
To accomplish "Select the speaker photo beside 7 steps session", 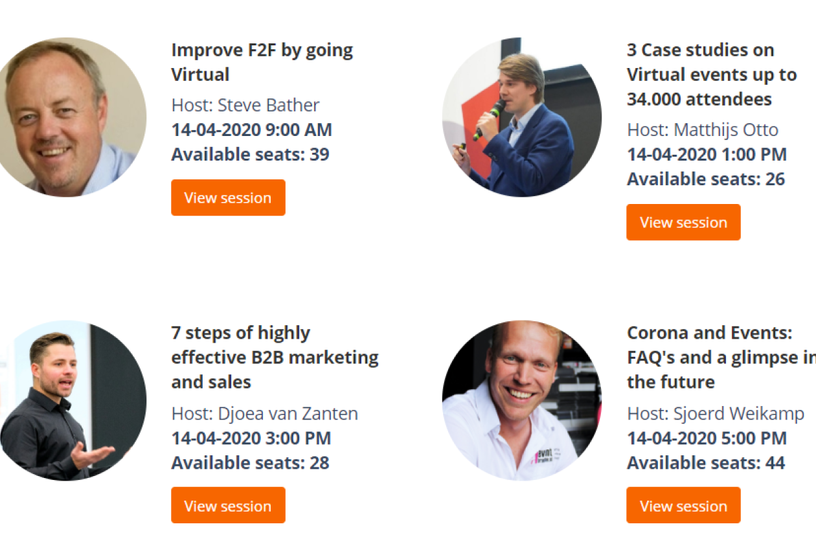I will click(x=68, y=400).
